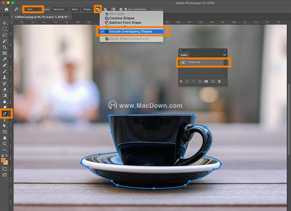Viewport: 291px width, 211px height.
Task: Select the Eyedropper tool
Action: pyautogui.click(x=5, y=59)
